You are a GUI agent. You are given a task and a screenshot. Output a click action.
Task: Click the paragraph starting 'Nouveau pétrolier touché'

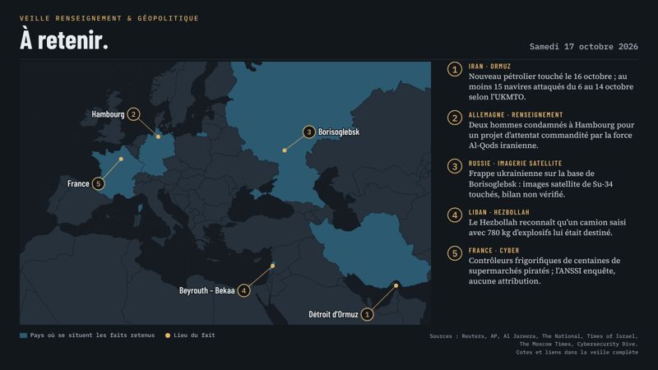click(x=551, y=87)
